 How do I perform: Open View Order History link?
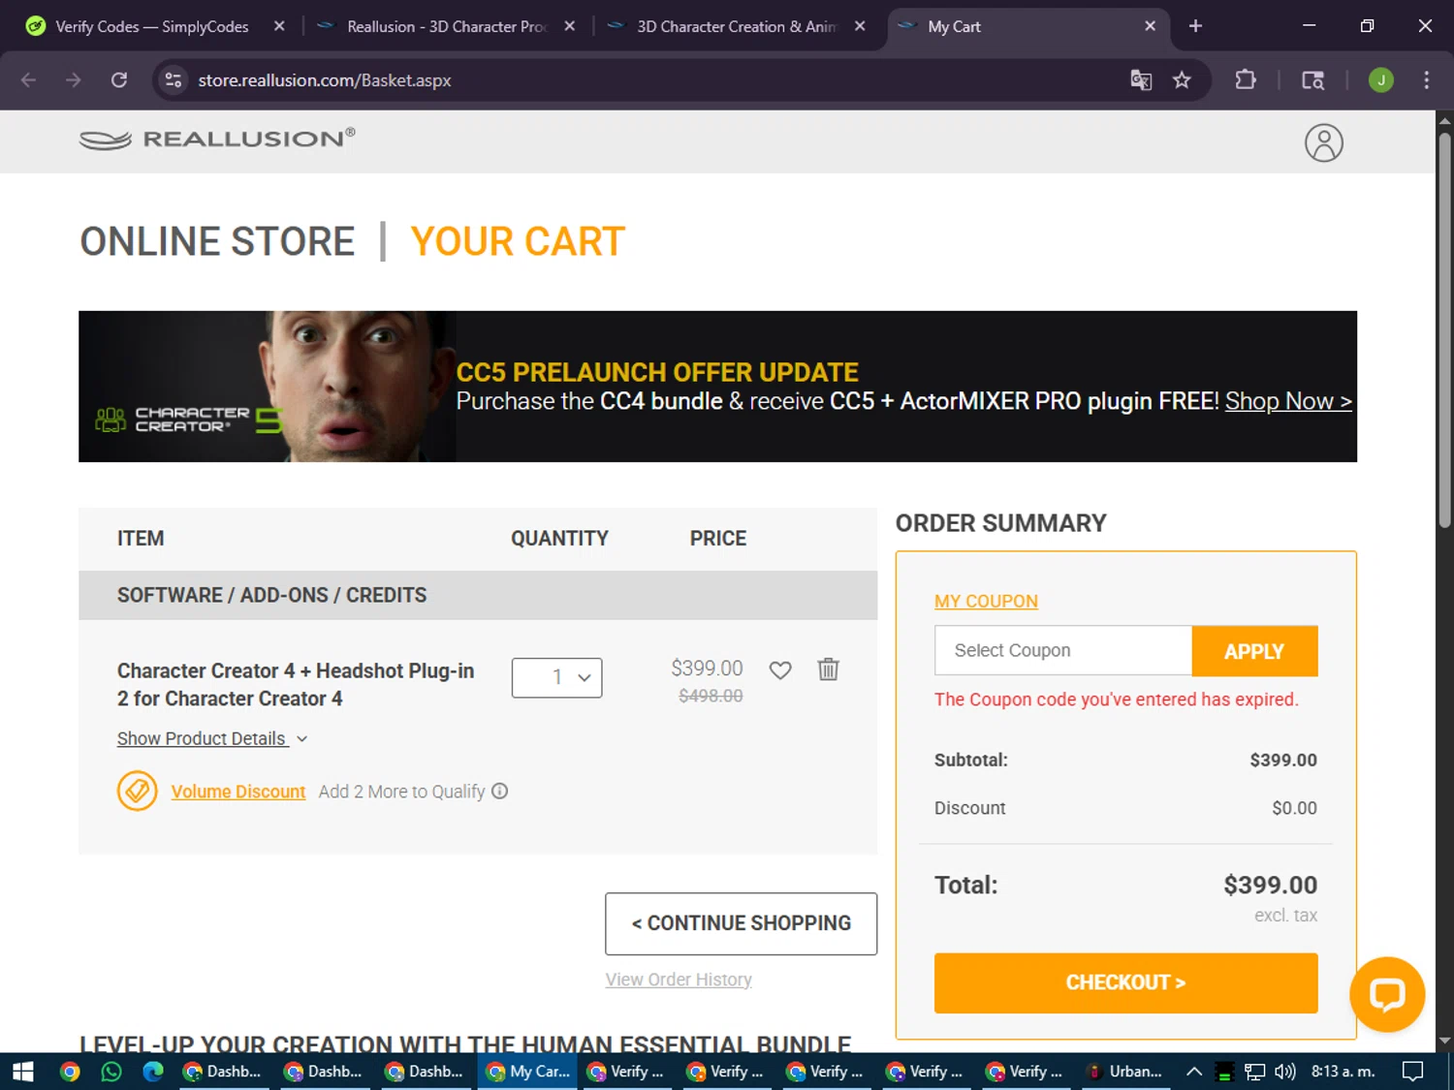point(679,980)
